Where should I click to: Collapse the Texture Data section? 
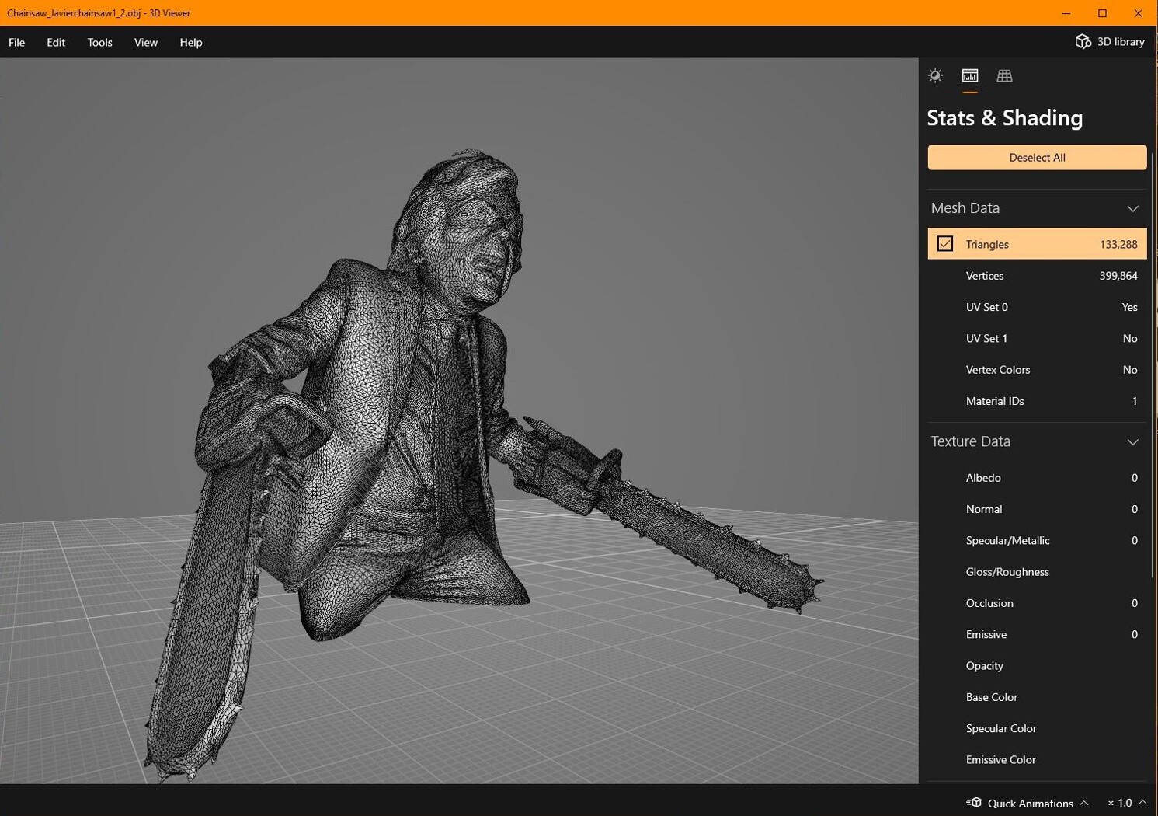click(x=1132, y=441)
